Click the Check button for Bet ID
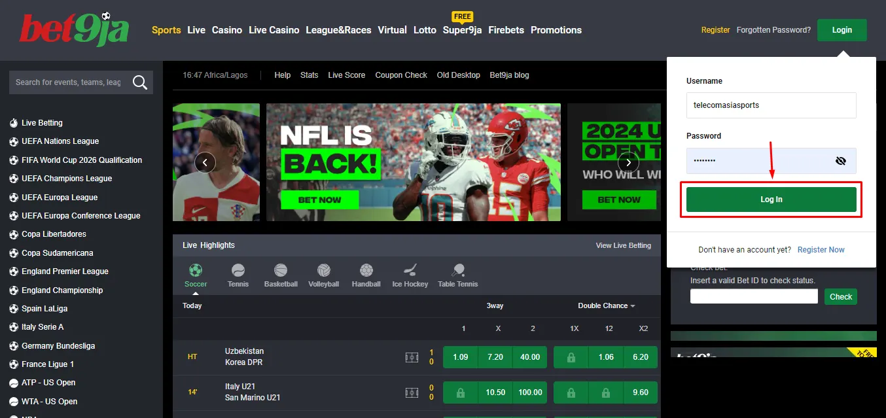The height and width of the screenshot is (418, 886). click(840, 296)
